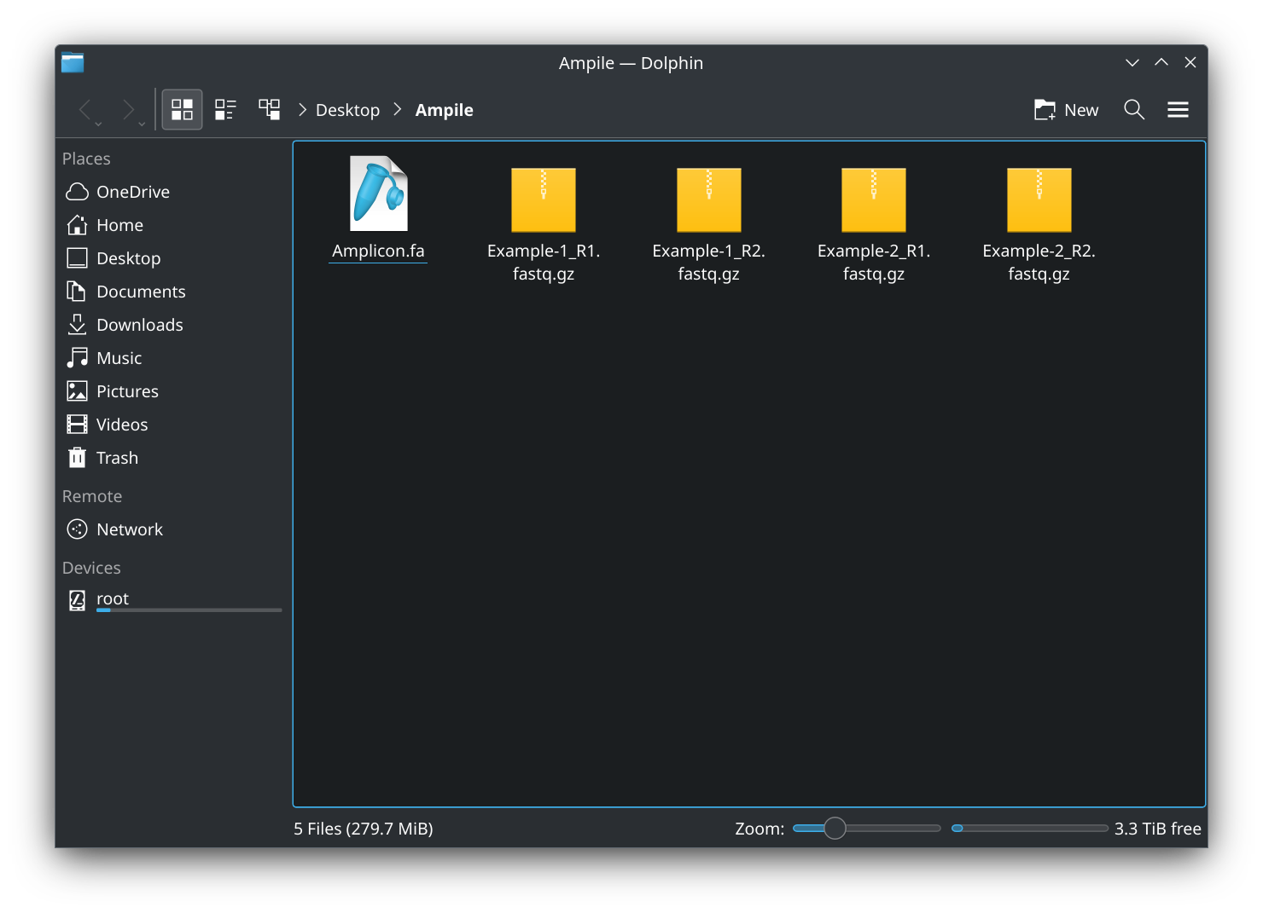The height and width of the screenshot is (913, 1263).
Task: Open Music in Places
Action: point(172,358)
